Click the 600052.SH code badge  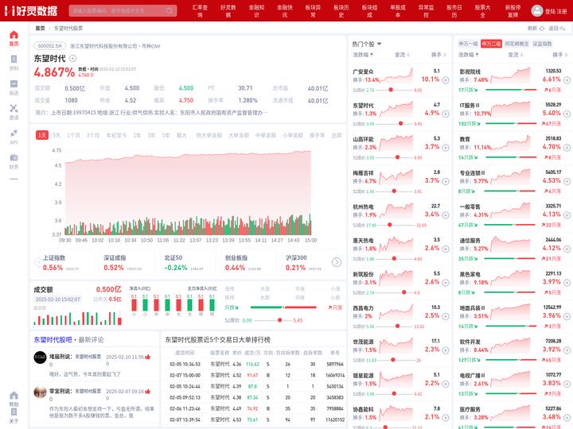pyautogui.click(x=50, y=46)
